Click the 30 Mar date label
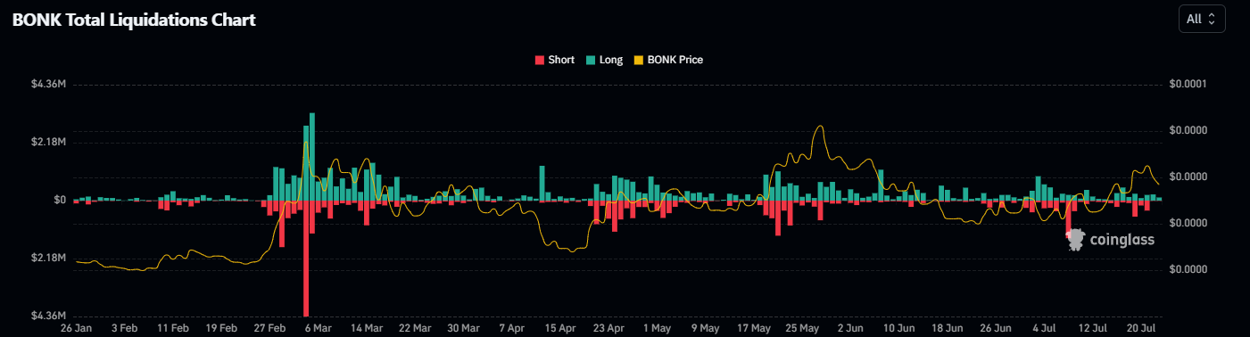1250x337 pixels. [462, 328]
